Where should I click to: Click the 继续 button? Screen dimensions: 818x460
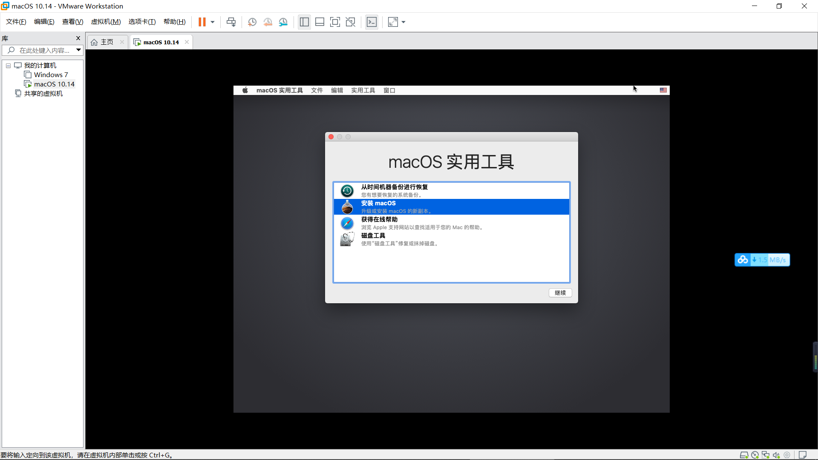coord(560,293)
